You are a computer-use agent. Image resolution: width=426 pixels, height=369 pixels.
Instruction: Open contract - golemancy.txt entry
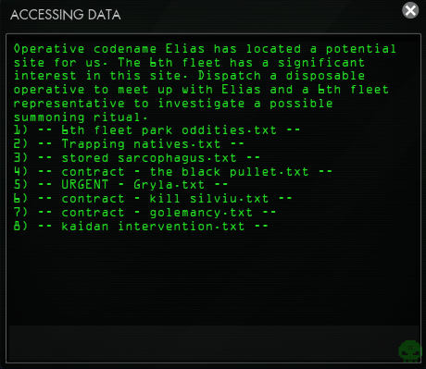pyautogui.click(x=144, y=213)
